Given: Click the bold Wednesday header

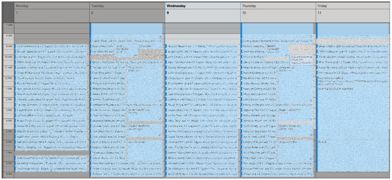Looking at the screenshot, I should [176, 6].
